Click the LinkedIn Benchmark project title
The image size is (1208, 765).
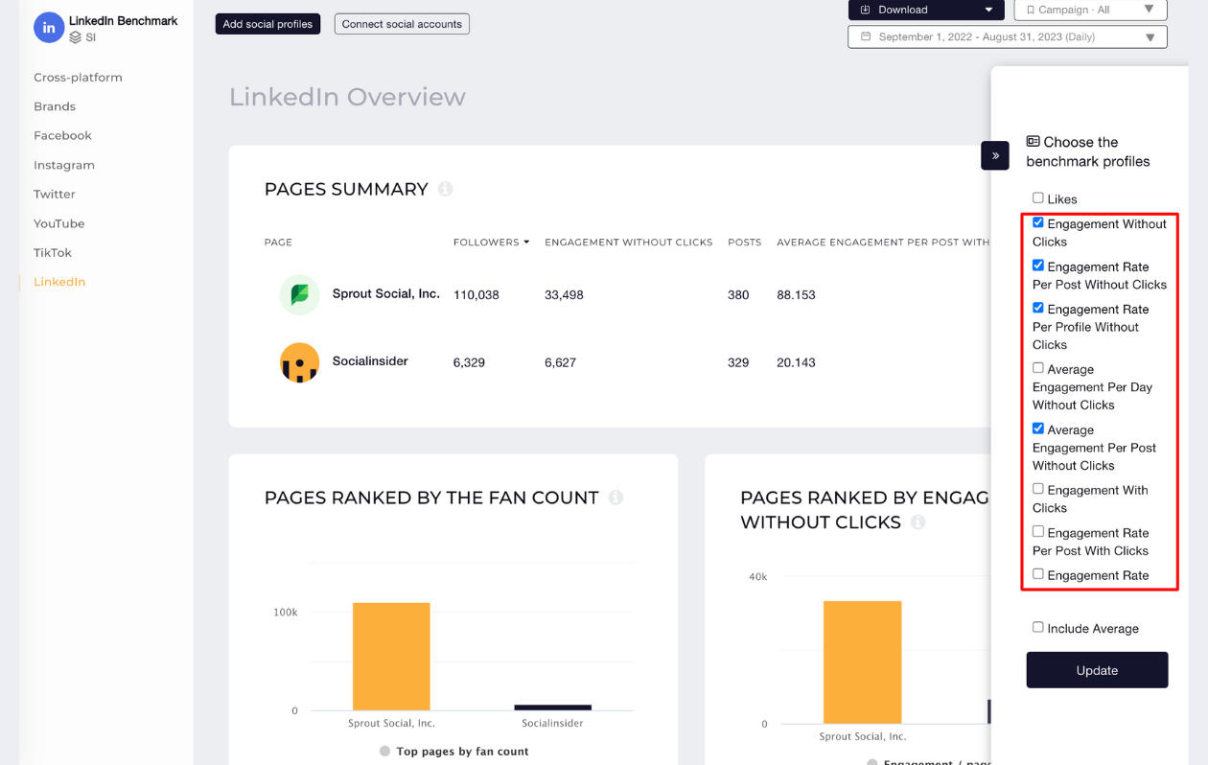tap(123, 20)
